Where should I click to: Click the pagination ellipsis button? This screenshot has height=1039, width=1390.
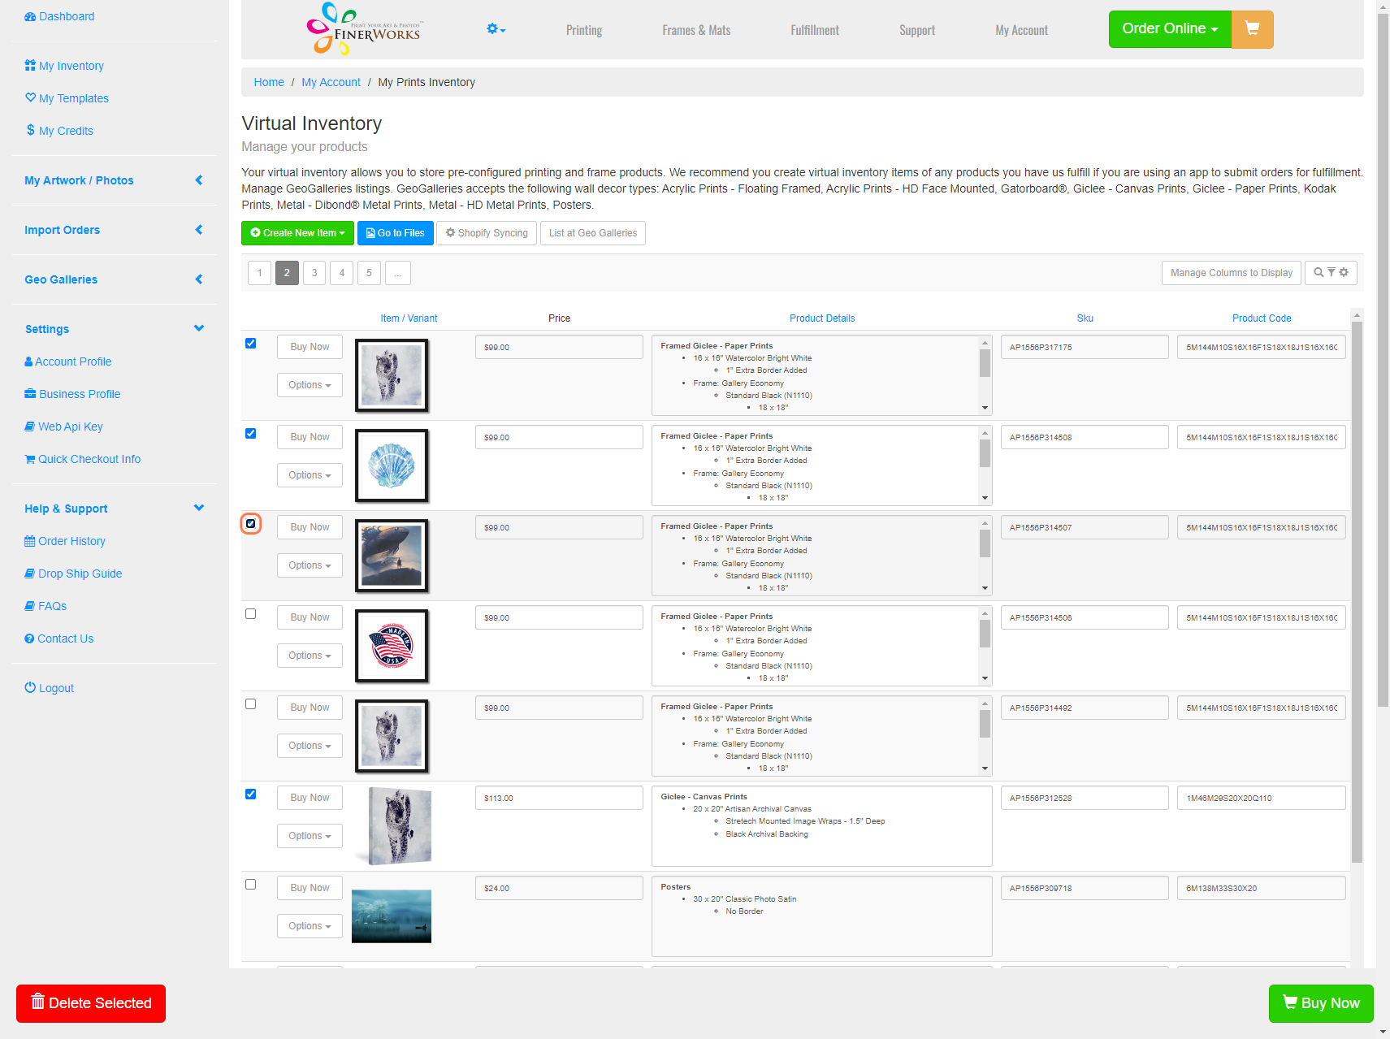[x=397, y=273]
